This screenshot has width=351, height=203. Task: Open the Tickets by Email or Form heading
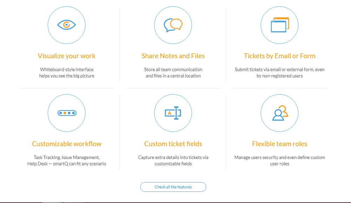pos(280,56)
